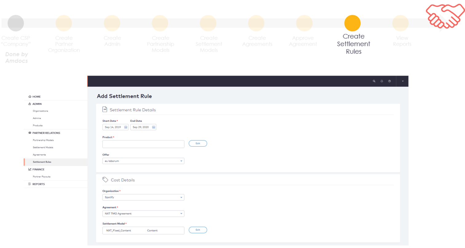Click the PARTNER RELATIONS header text
The image size is (465, 248).
tap(46, 133)
